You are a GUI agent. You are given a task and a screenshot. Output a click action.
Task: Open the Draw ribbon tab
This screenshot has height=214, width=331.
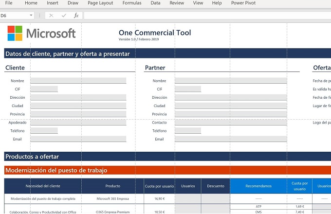point(73,3)
